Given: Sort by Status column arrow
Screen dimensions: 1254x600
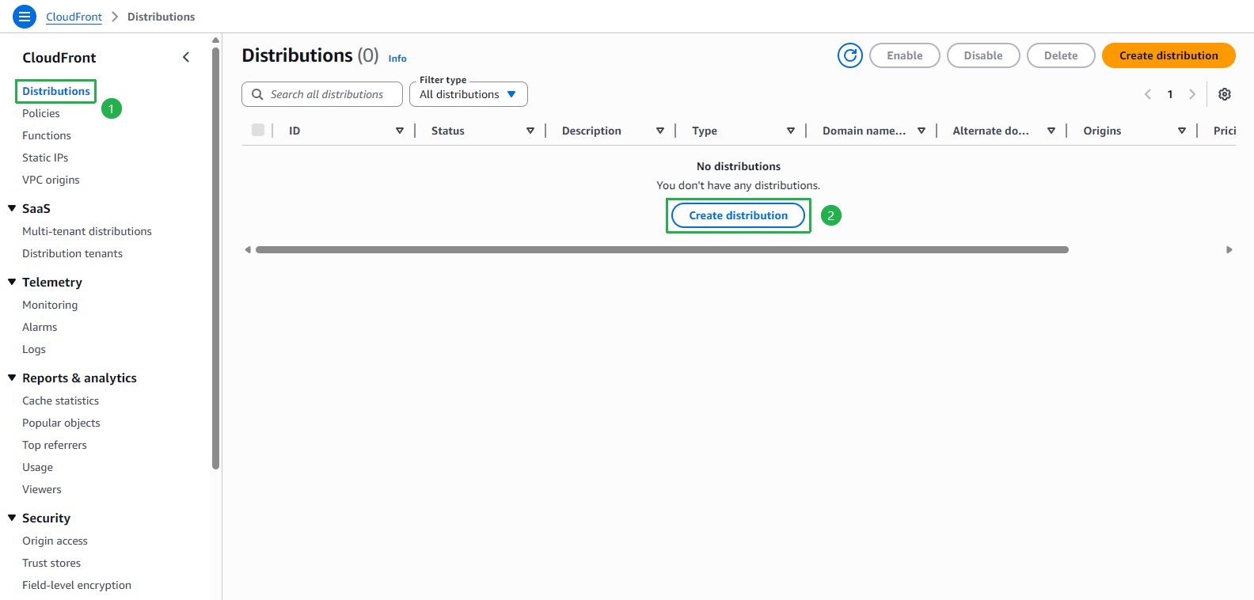Looking at the screenshot, I should tap(530, 131).
